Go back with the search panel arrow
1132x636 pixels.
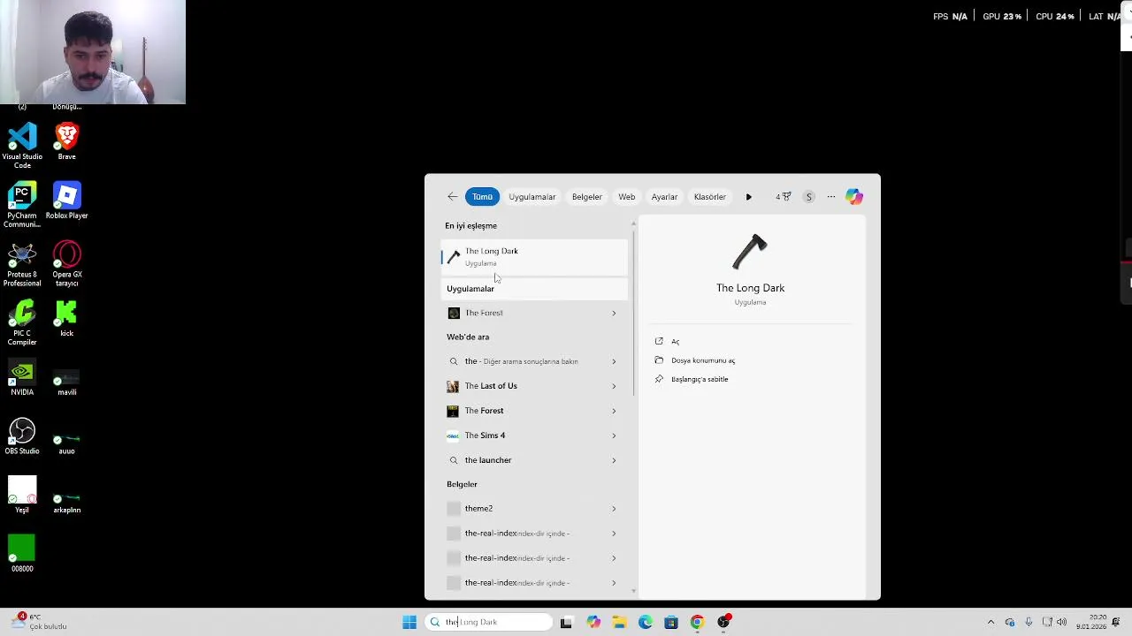452,197
